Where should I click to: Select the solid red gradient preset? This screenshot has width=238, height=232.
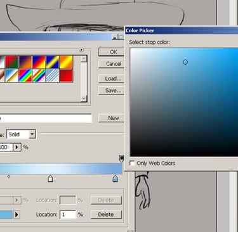(66, 75)
